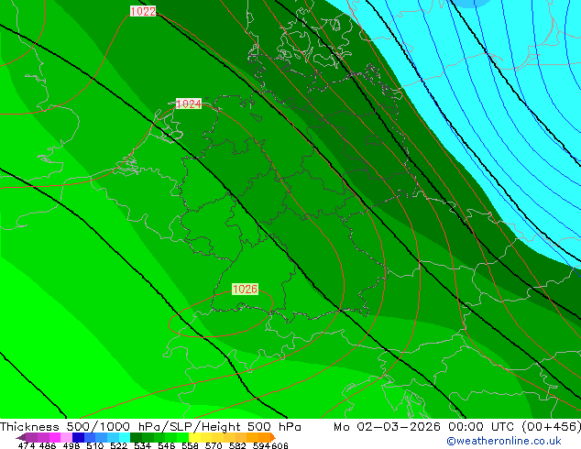Pick the dark blue swatch at 498

[78, 437]
